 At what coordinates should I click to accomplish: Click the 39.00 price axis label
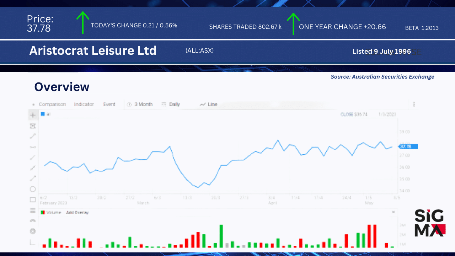click(405, 132)
